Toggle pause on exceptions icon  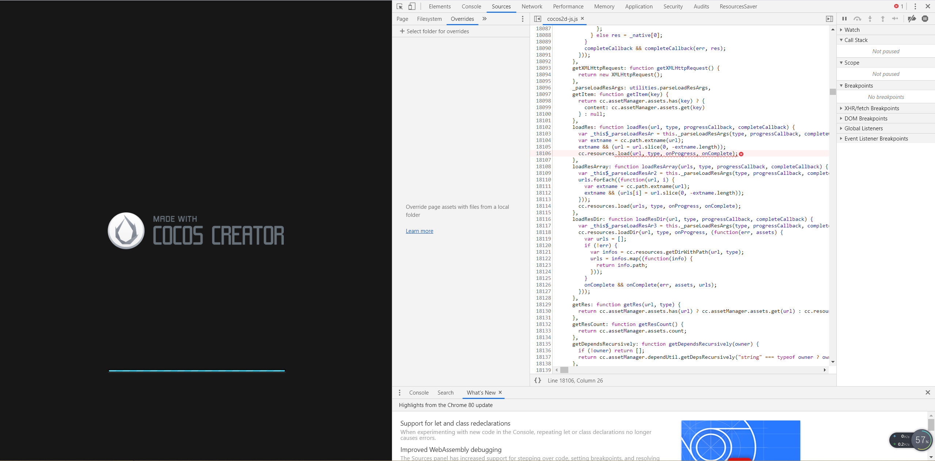tap(925, 19)
